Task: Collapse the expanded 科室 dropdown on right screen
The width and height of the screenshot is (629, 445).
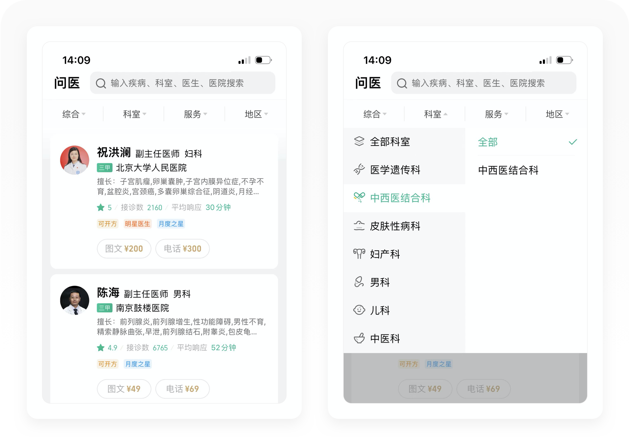Action: click(x=436, y=114)
